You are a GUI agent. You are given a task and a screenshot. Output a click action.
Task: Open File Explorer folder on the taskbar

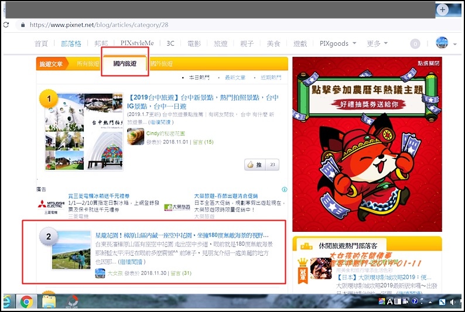pyautogui.click(x=49, y=302)
